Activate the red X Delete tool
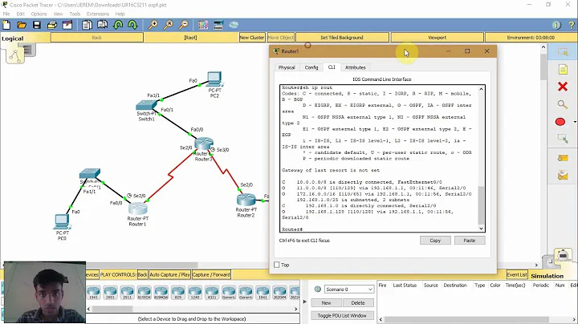578x324 pixels. tap(563, 87)
